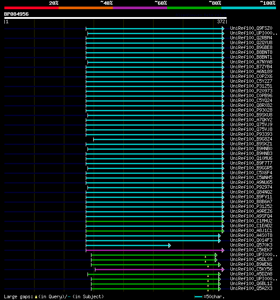The width and height of the screenshot is (280, 300).
Task: Click the cyan 50char scale bar
Action: pos(198,297)
